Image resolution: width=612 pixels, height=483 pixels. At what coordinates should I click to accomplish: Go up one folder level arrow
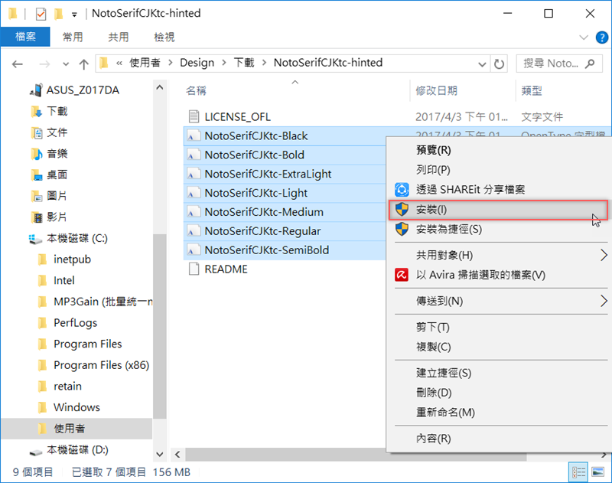(83, 64)
